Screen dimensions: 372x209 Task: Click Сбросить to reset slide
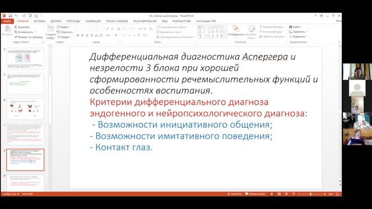click(x=65, y=32)
